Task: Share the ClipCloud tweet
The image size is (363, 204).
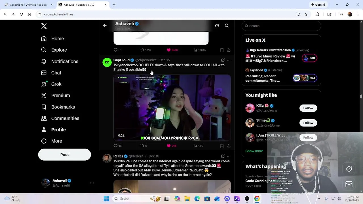Action: tap(229, 146)
